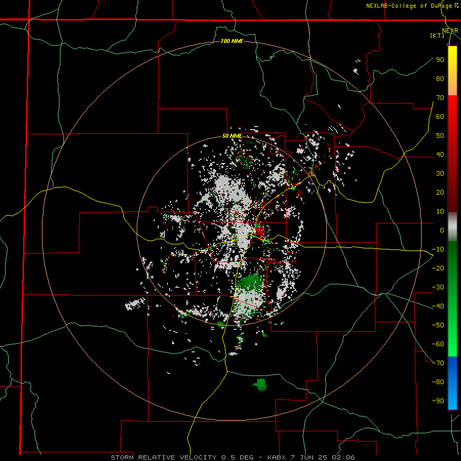Click the -10 knot value on the scale
The image size is (461, 461).
point(438,249)
